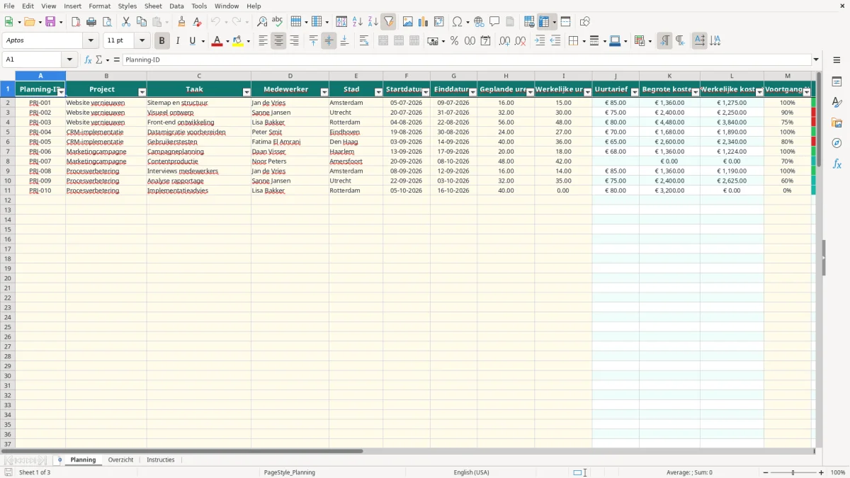This screenshot has height=478, width=850.
Task: Toggle Wrap Text
Action: (x=364, y=41)
